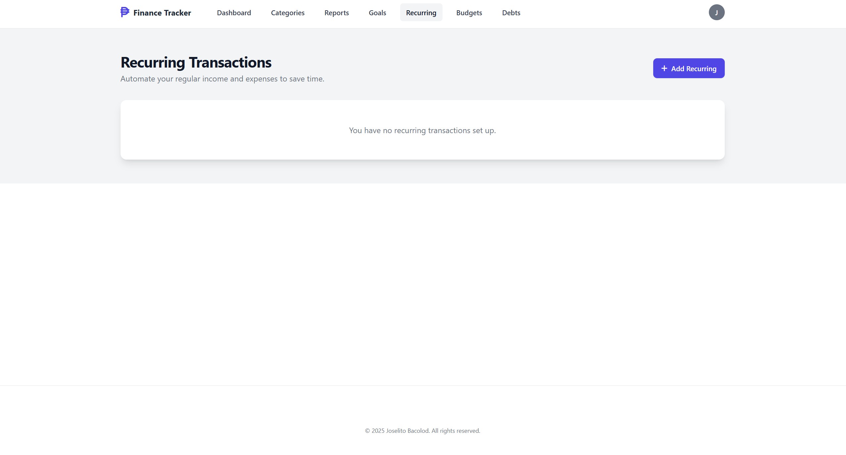The width and height of the screenshot is (846, 455).
Task: Open the J user avatar menu
Action: [716, 13]
